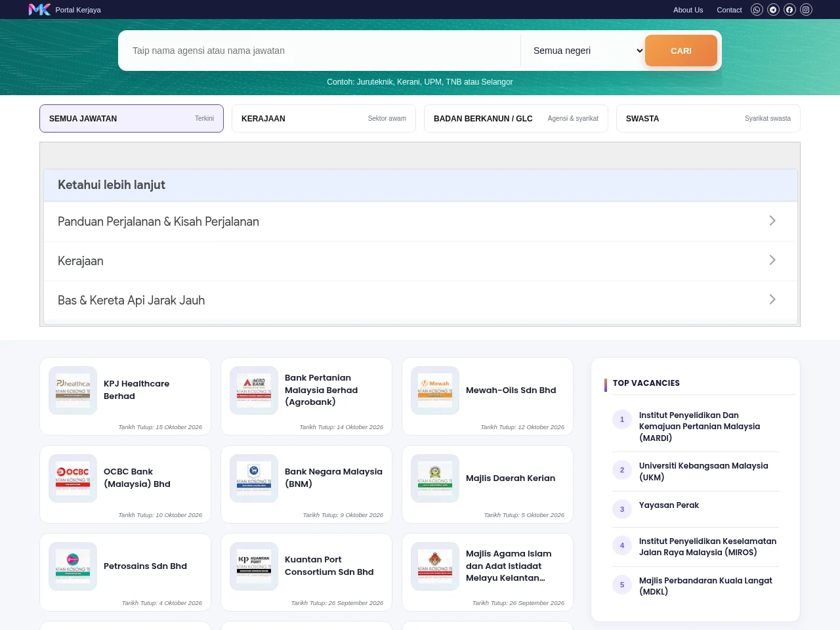Open MIROS top vacancy link
Image resolution: width=840 pixels, height=630 pixels.
click(707, 547)
